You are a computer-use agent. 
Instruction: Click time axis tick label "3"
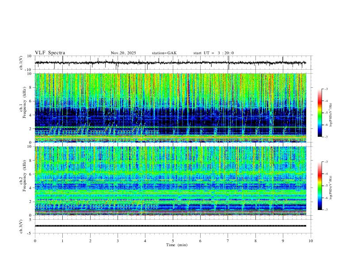tap(118, 241)
